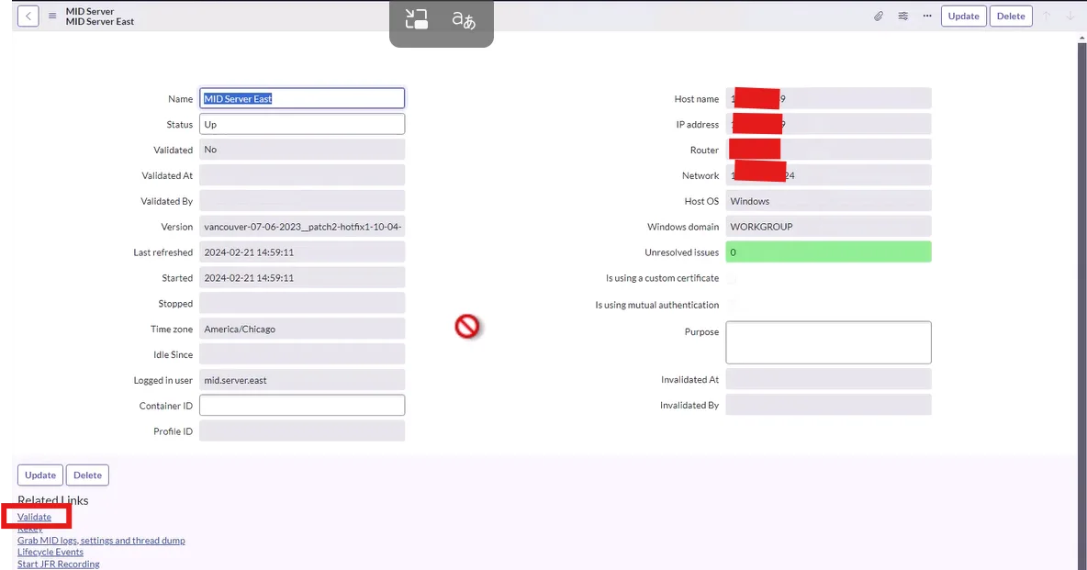Click the Validate related link
Viewport: 1087px width, 570px height.
(x=34, y=517)
